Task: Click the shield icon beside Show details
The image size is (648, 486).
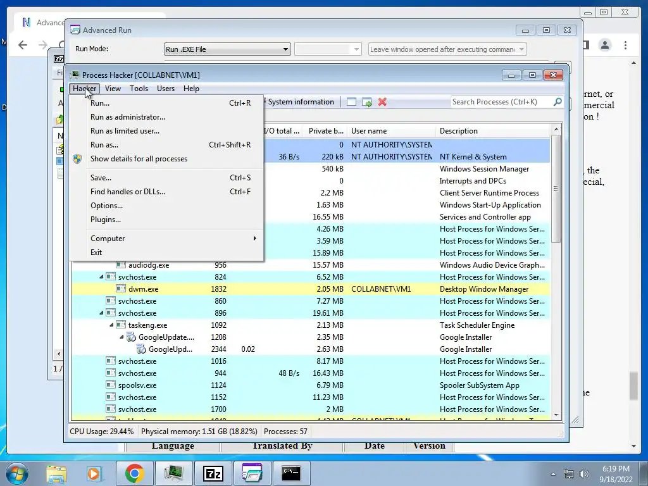Action: tap(77, 159)
